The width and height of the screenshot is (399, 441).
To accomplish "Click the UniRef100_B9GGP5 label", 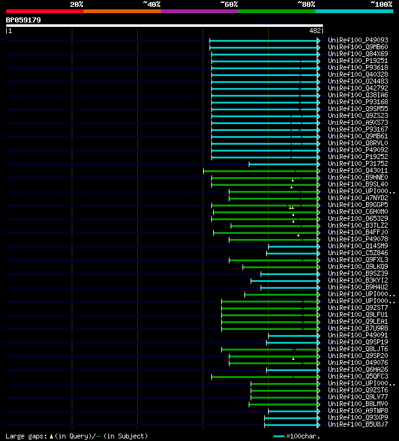I will [358, 205].
